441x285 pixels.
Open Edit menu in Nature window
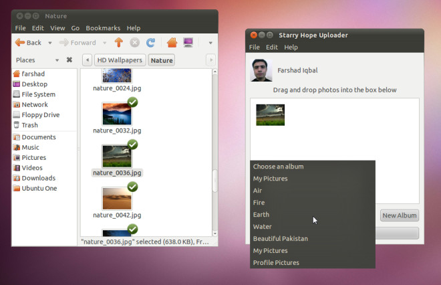(x=38, y=28)
